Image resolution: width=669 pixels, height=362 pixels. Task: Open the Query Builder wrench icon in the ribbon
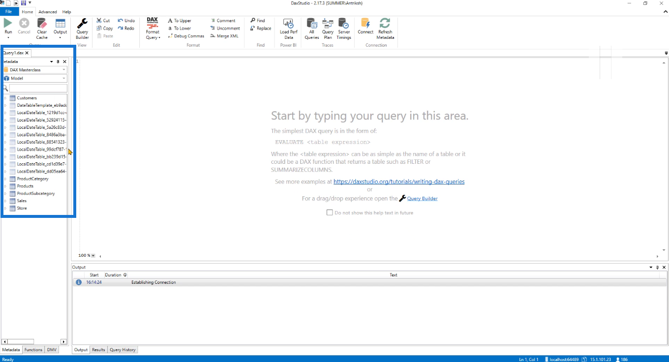(82, 23)
